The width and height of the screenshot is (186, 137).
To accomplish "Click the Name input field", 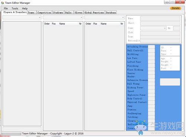I will tap(160, 19).
